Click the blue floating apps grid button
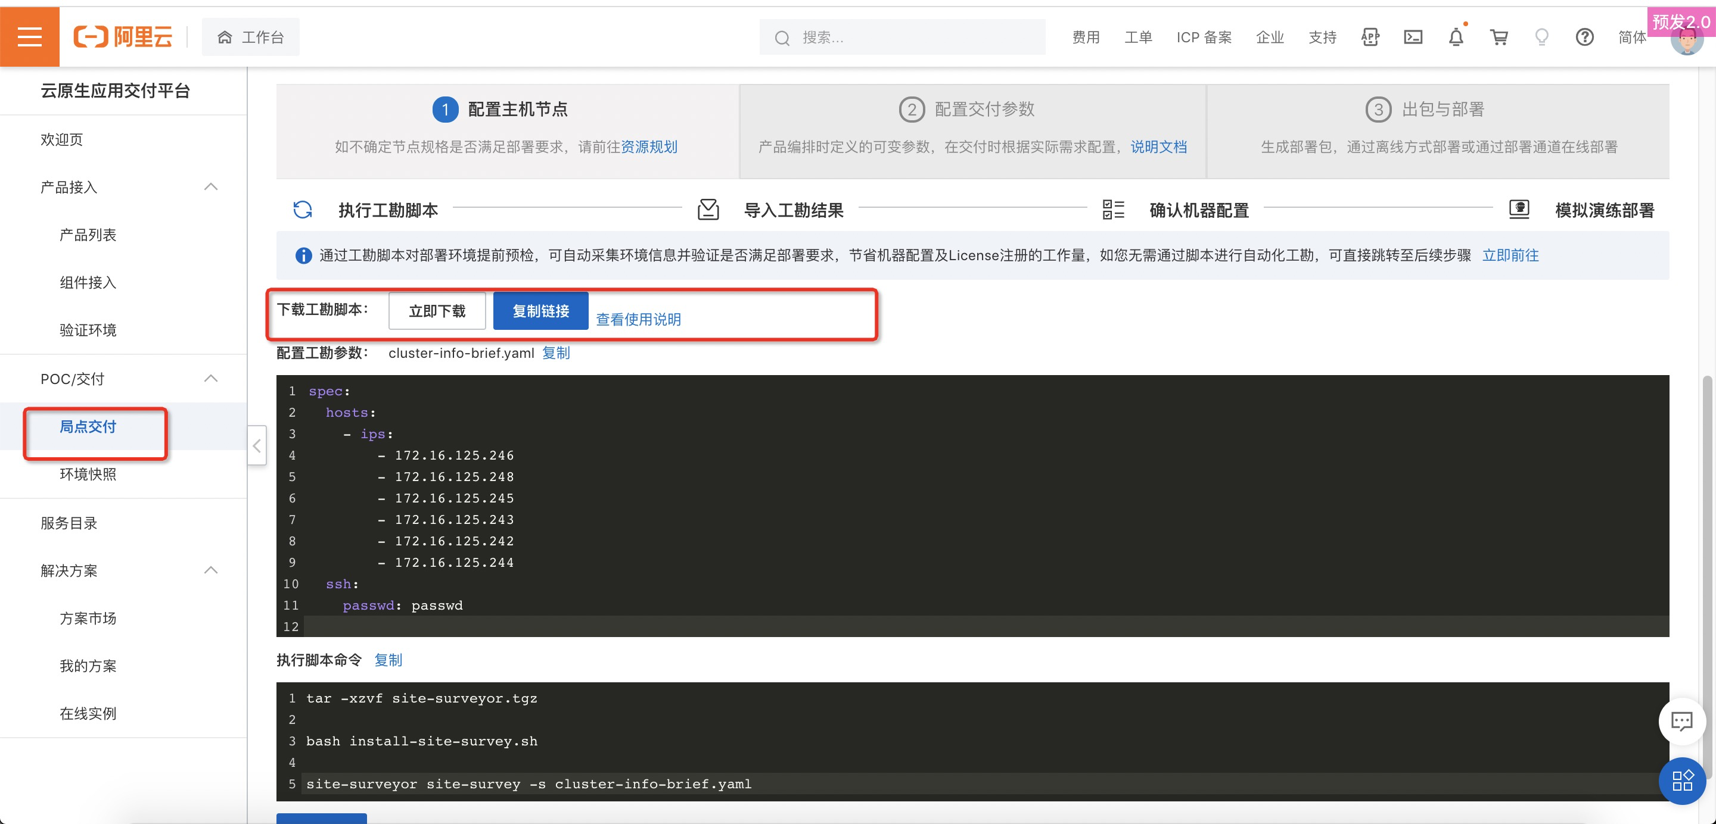This screenshot has width=1716, height=824. [x=1681, y=780]
